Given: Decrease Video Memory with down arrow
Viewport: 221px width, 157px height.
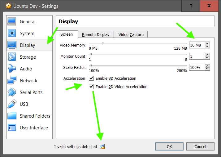Looking at the screenshot, I should [x=207, y=47].
